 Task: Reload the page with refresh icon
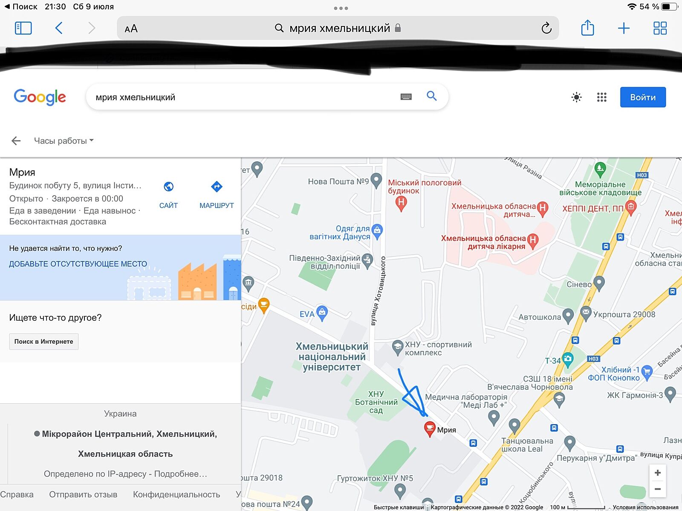click(x=546, y=28)
